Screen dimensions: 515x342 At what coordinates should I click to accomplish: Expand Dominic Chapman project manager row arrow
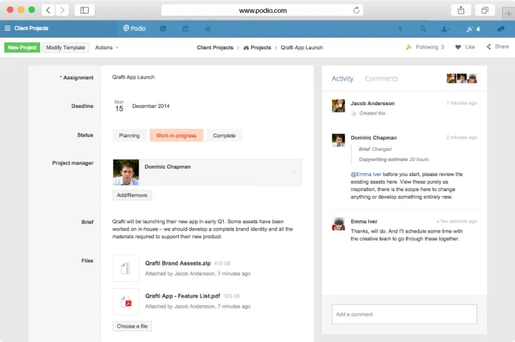(x=294, y=172)
